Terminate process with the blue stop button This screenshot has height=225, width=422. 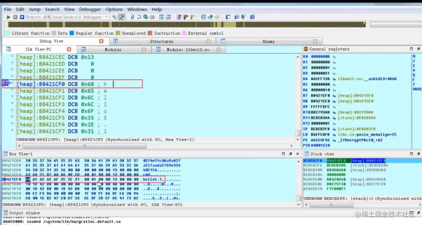[x=22, y=17]
